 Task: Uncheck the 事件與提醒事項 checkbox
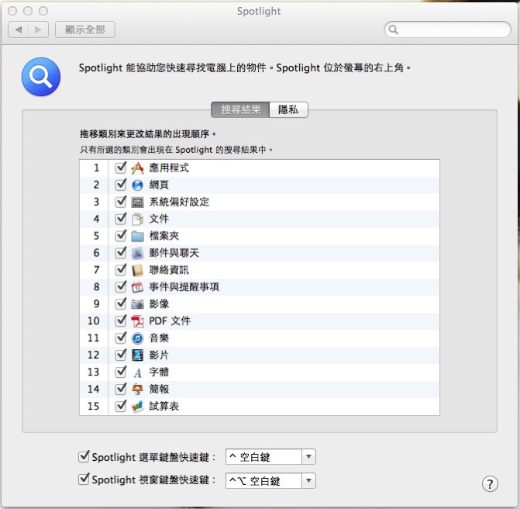(x=121, y=286)
